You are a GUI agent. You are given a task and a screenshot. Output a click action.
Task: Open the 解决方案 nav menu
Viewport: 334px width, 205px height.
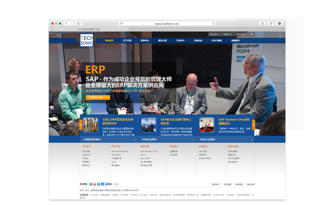click(x=162, y=40)
